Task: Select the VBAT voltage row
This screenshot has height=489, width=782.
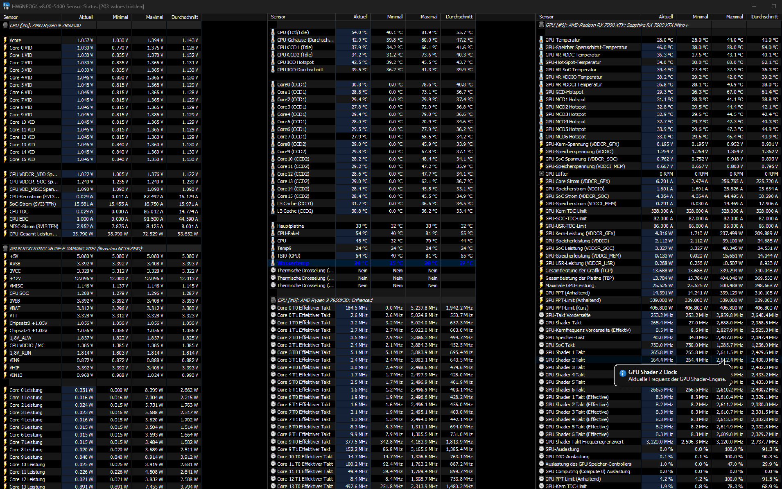Action: coord(101,308)
